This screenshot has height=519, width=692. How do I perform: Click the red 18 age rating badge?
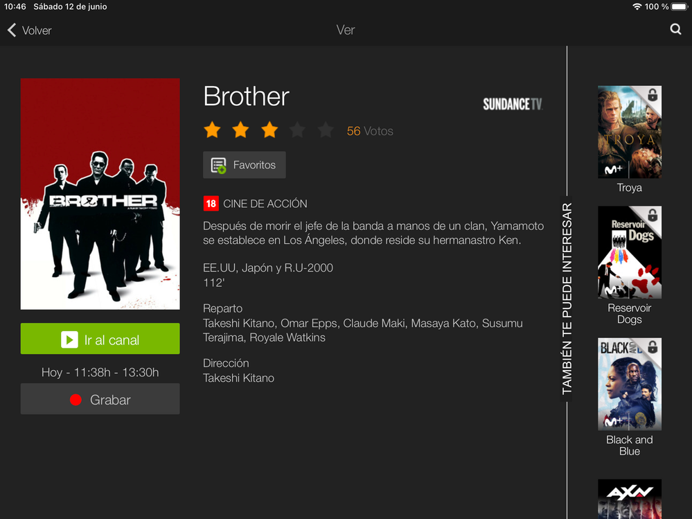pyautogui.click(x=211, y=204)
